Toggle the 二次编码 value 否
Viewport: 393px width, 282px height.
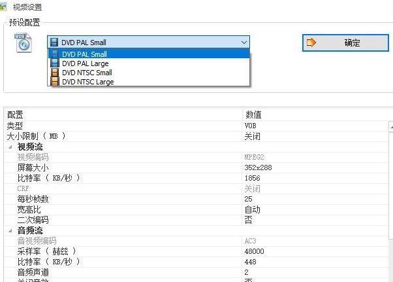click(x=248, y=220)
